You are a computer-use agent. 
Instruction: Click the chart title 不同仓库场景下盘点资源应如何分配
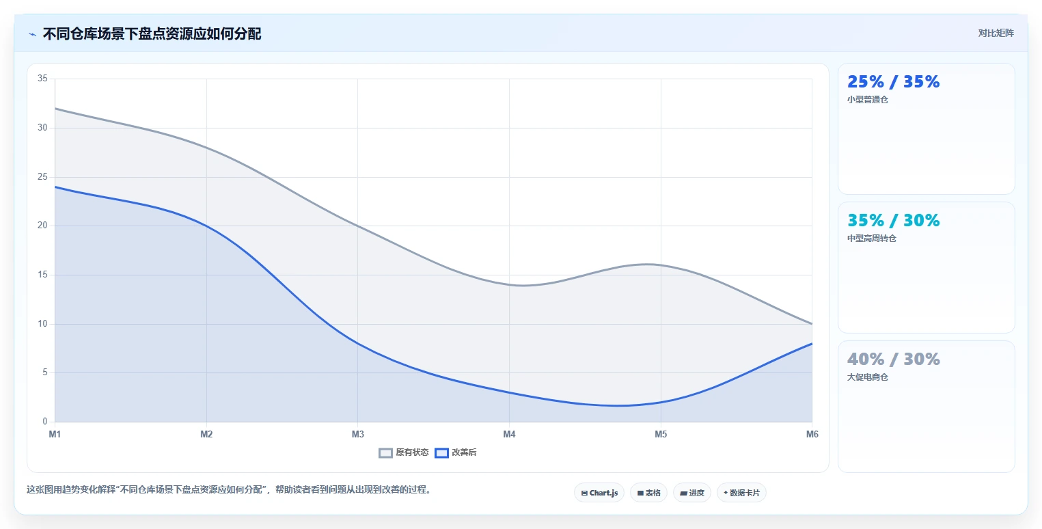(x=152, y=33)
